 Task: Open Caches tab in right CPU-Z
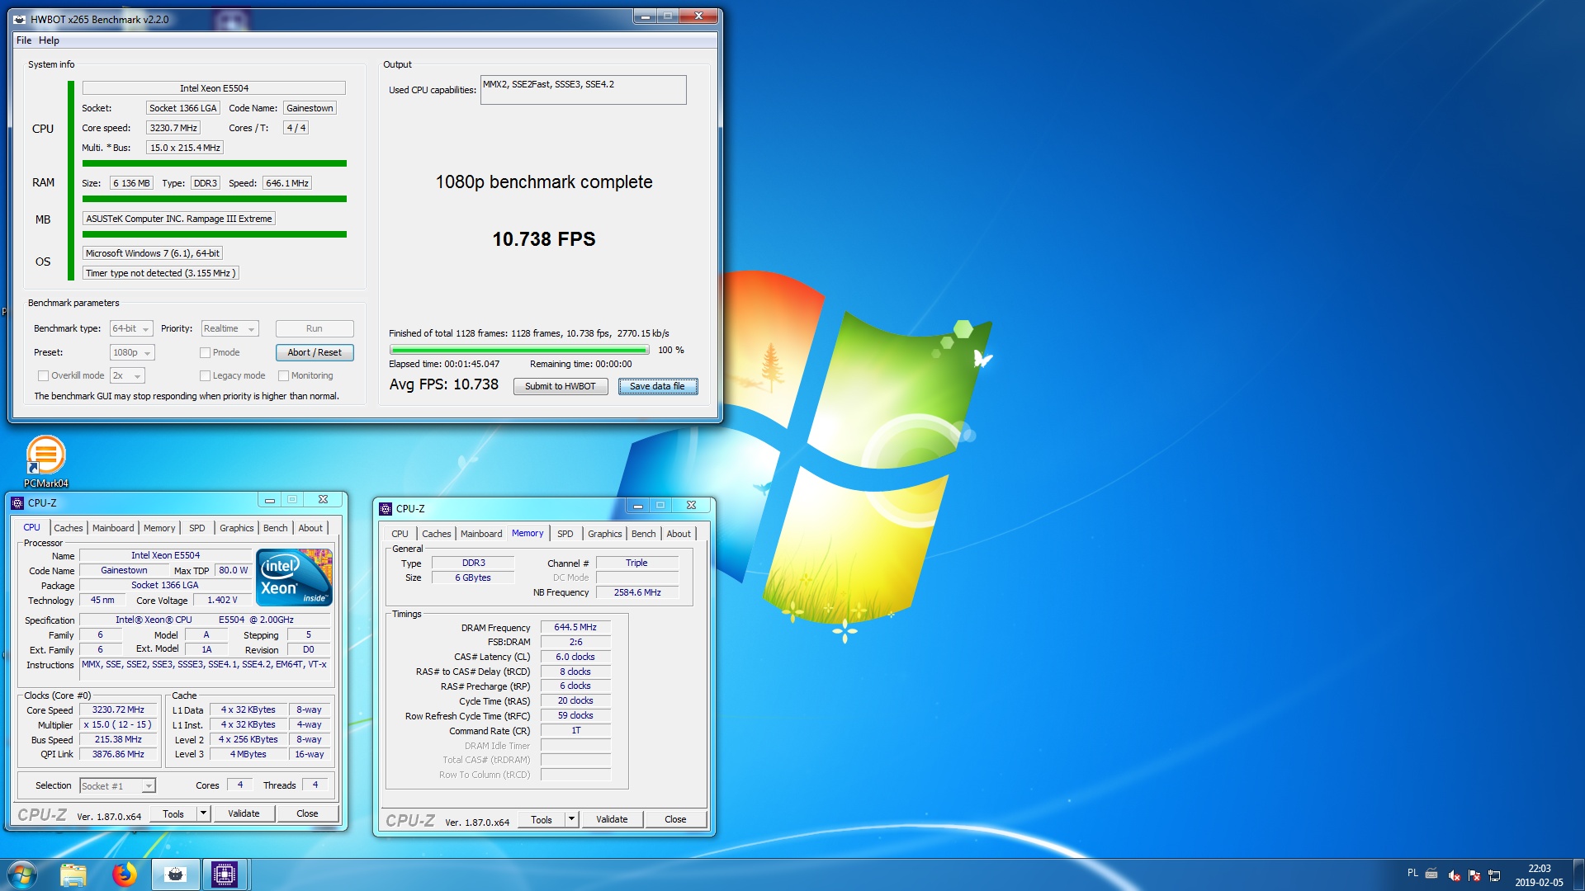(437, 534)
